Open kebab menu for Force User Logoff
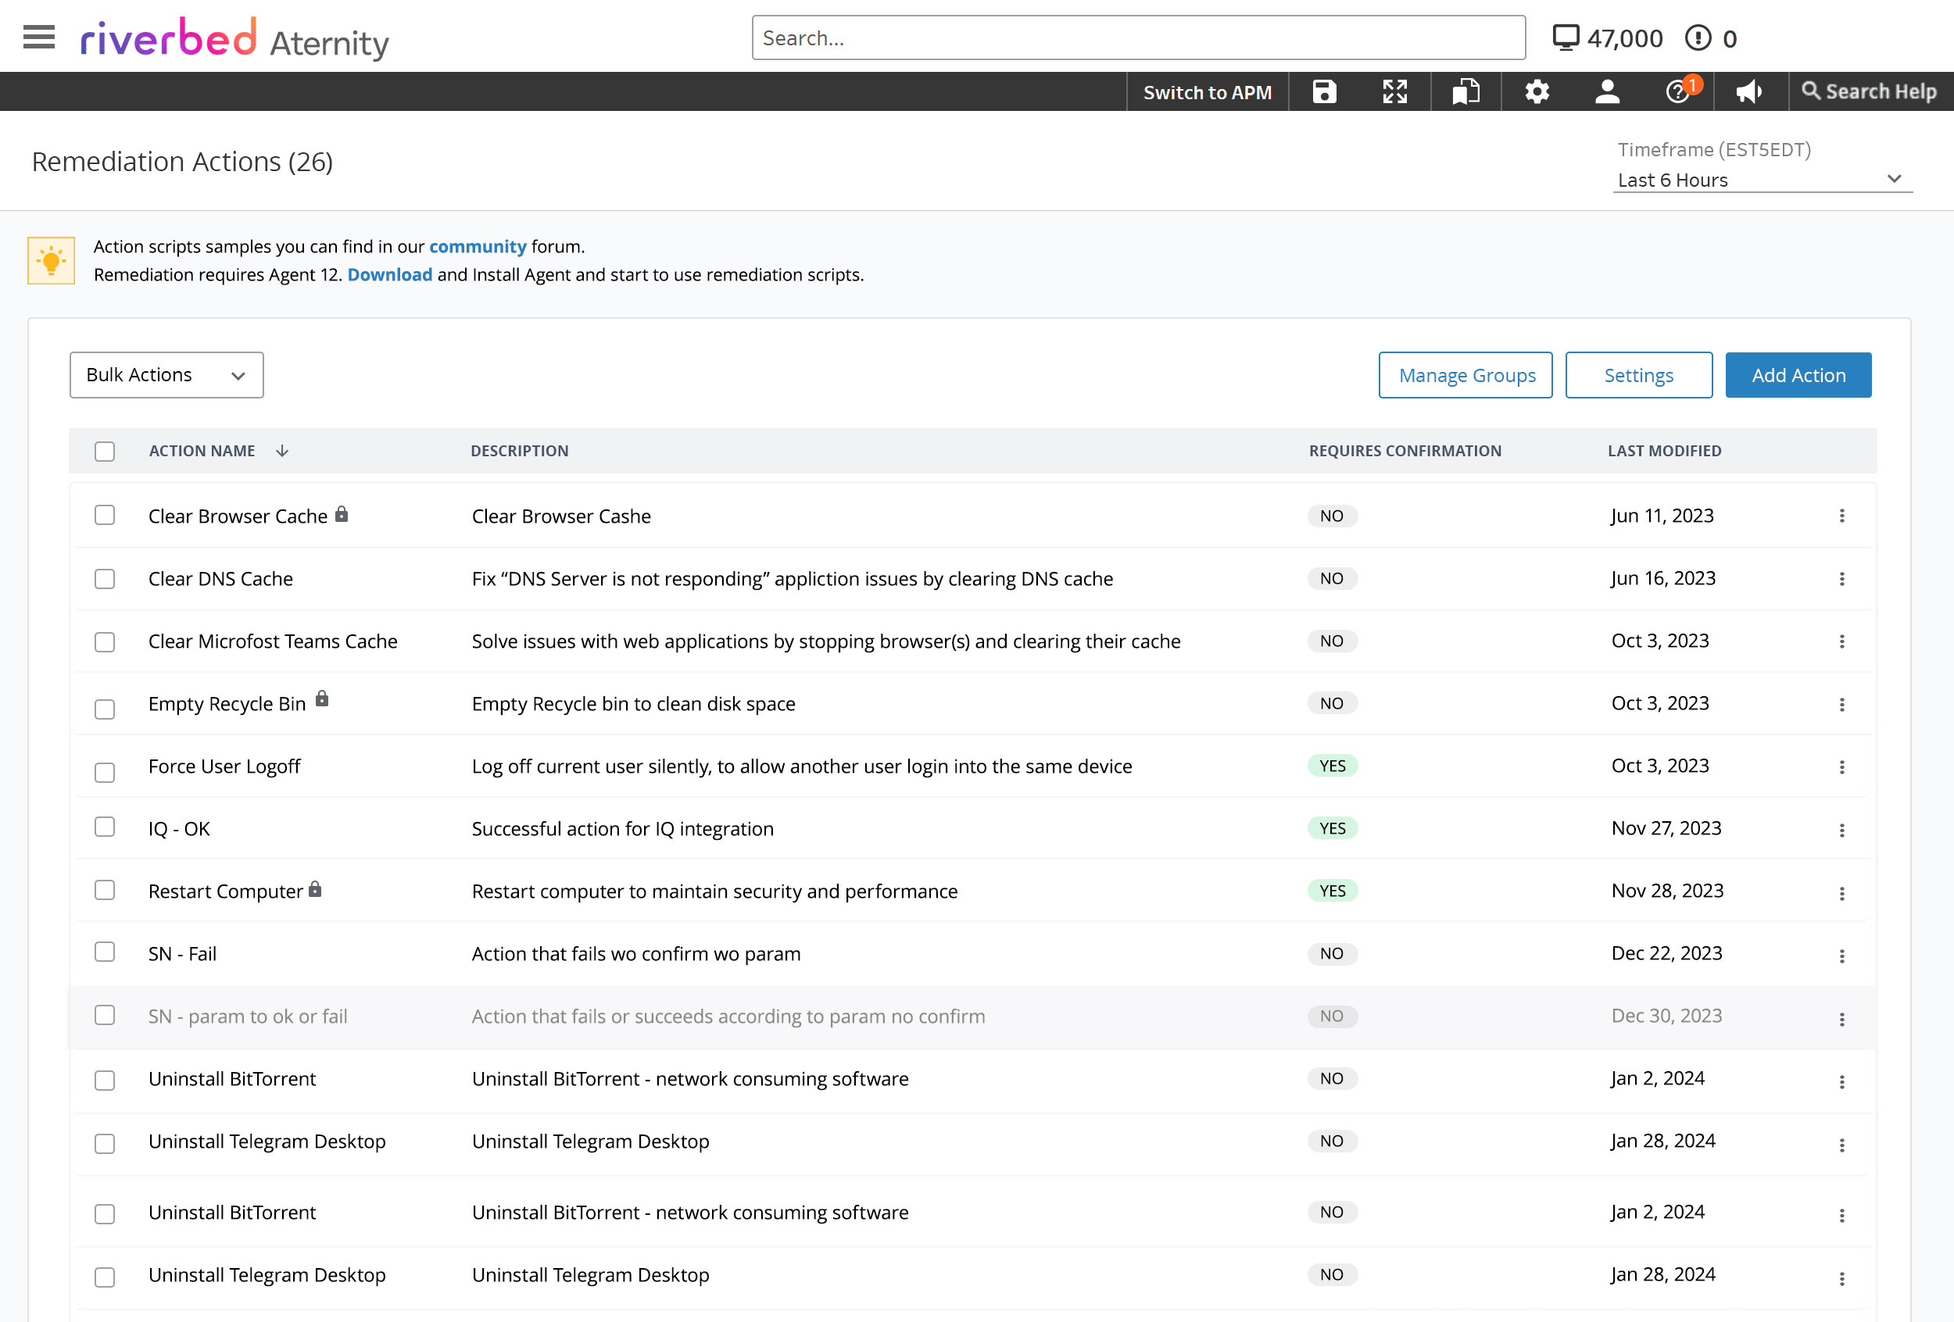The height and width of the screenshot is (1322, 1954). pyautogui.click(x=1841, y=766)
